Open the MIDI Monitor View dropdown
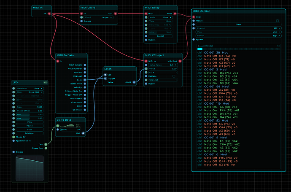The height and width of the screenshot is (192, 291). pos(238,32)
